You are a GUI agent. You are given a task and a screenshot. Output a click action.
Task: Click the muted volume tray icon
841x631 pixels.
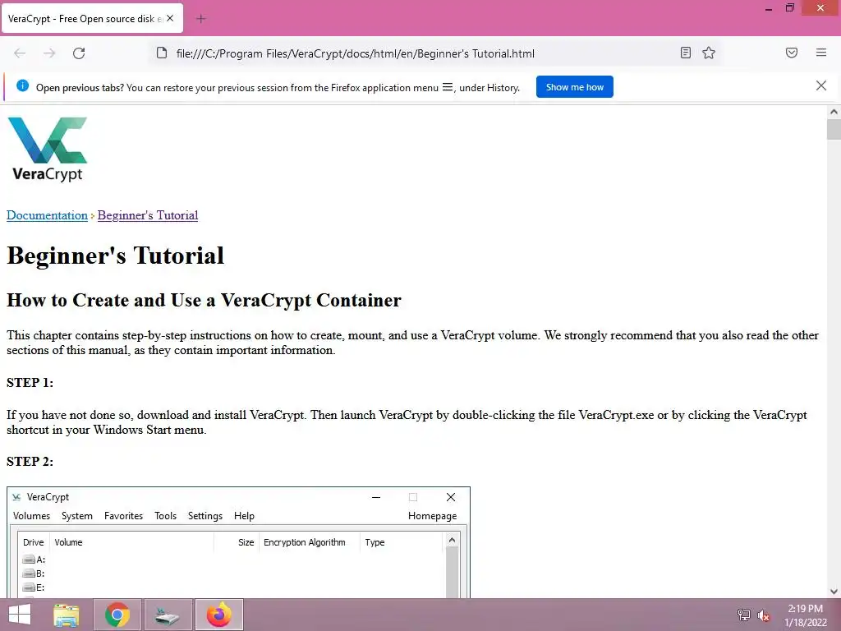[x=763, y=615]
